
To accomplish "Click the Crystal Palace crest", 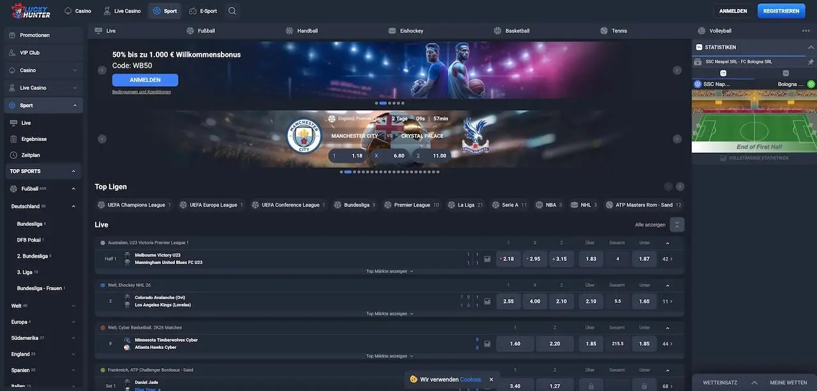I will point(475,135).
